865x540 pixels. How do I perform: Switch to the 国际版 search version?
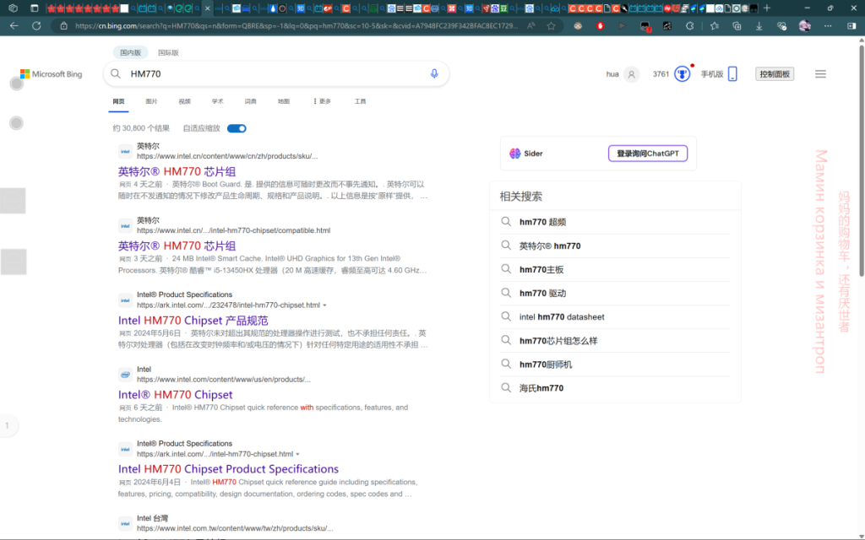point(168,53)
